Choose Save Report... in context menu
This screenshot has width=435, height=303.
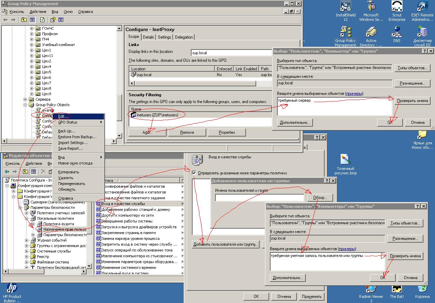click(78, 148)
